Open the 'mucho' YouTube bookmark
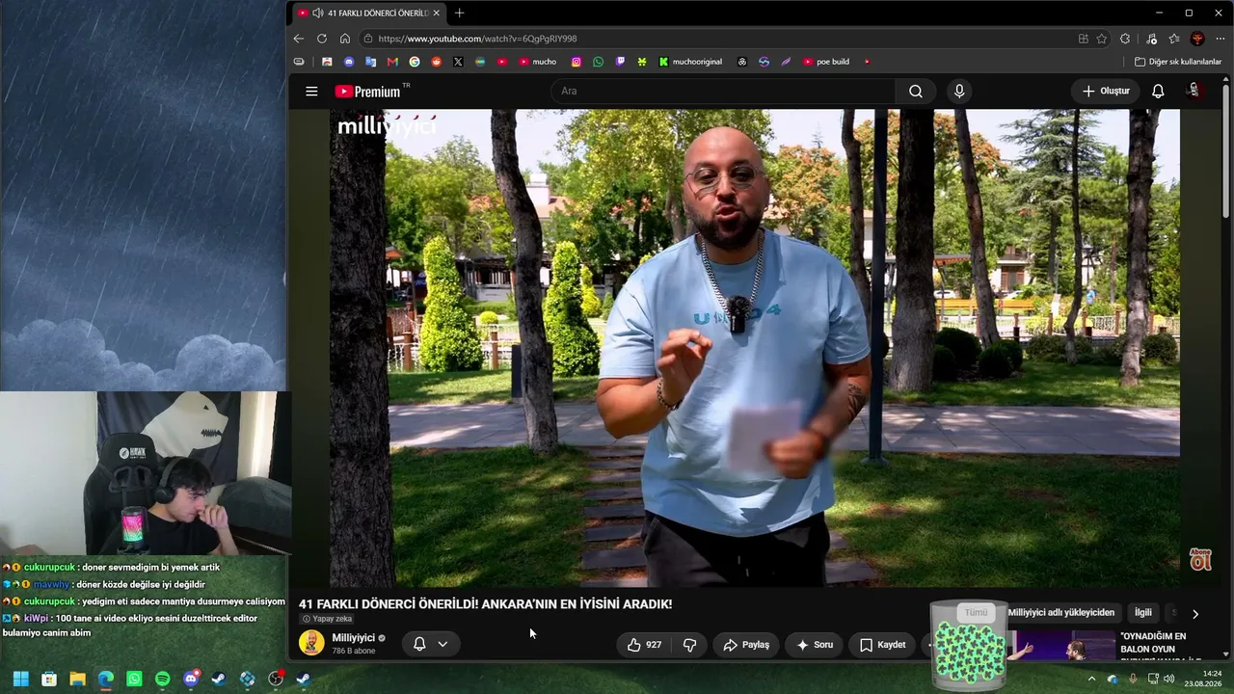This screenshot has width=1234, height=694. coord(538,62)
